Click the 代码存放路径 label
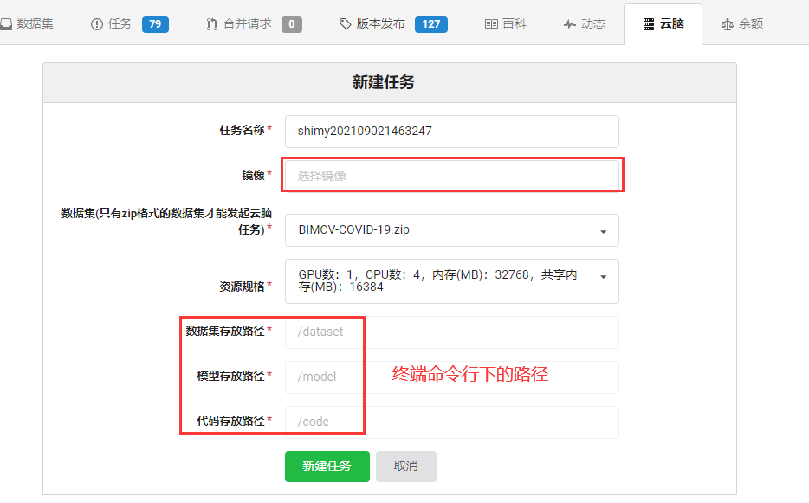 click(231, 421)
